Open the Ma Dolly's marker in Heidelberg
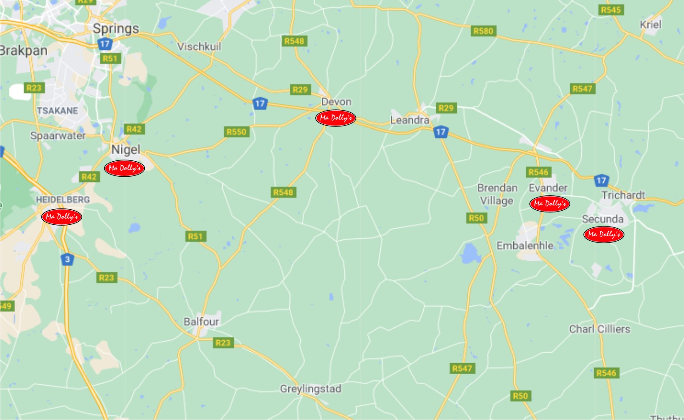This screenshot has height=420, width=684. 62,216
